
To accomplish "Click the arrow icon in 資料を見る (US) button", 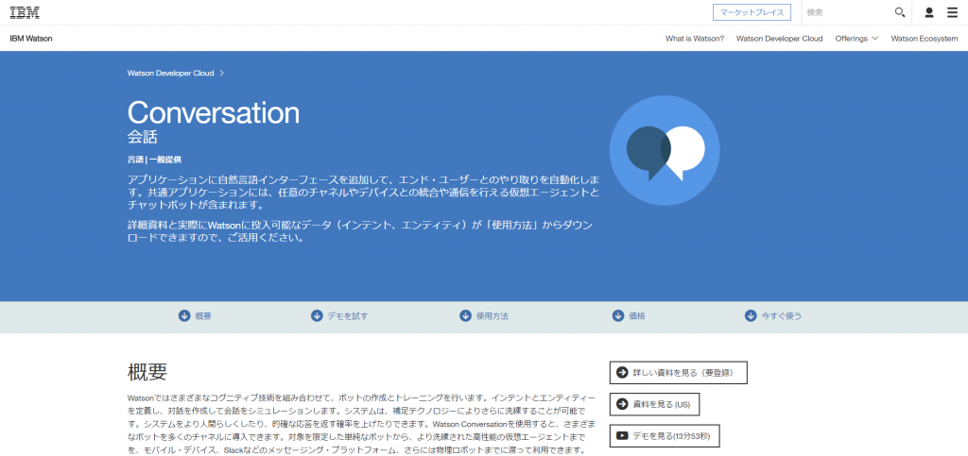I will pyautogui.click(x=622, y=404).
